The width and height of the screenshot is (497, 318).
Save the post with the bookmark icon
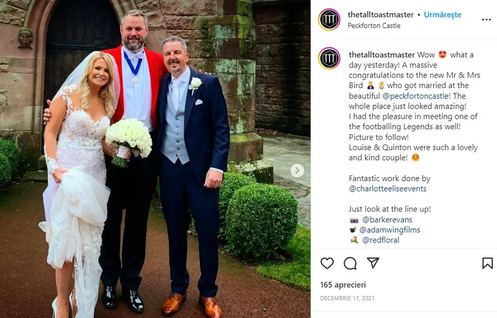[487, 263]
